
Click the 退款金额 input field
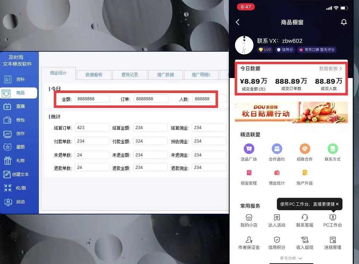click(150, 168)
